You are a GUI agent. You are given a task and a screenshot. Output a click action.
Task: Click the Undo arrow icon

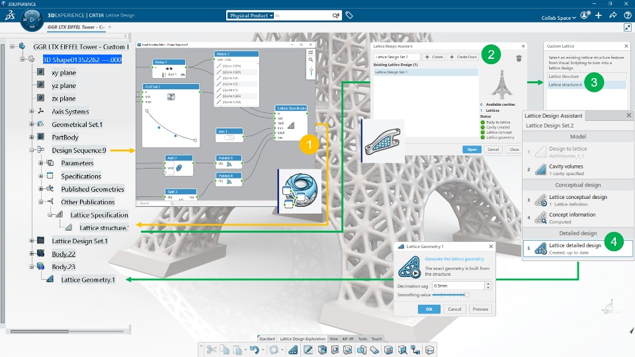point(254,350)
